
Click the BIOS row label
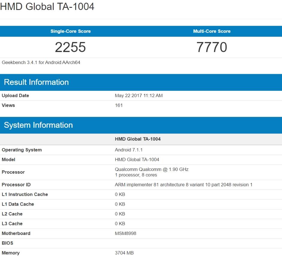tap(7, 243)
